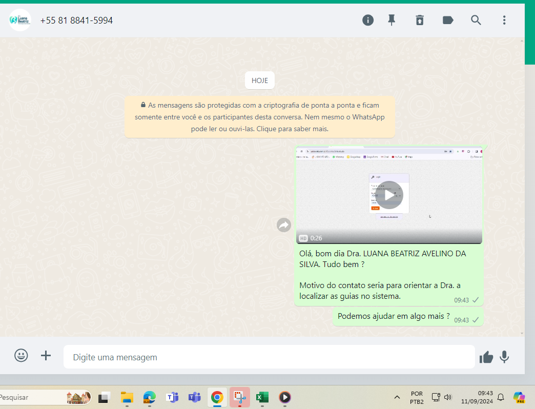
Task: Open Microsoft Edge from the taskbar
Action: coord(150,397)
